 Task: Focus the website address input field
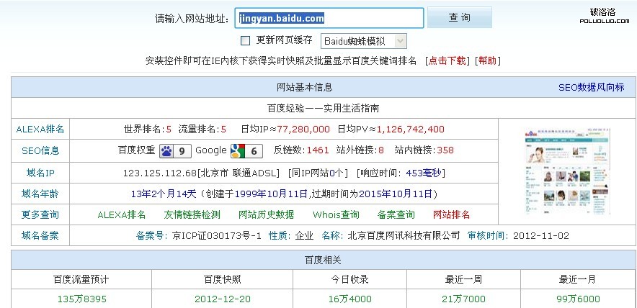click(329, 18)
